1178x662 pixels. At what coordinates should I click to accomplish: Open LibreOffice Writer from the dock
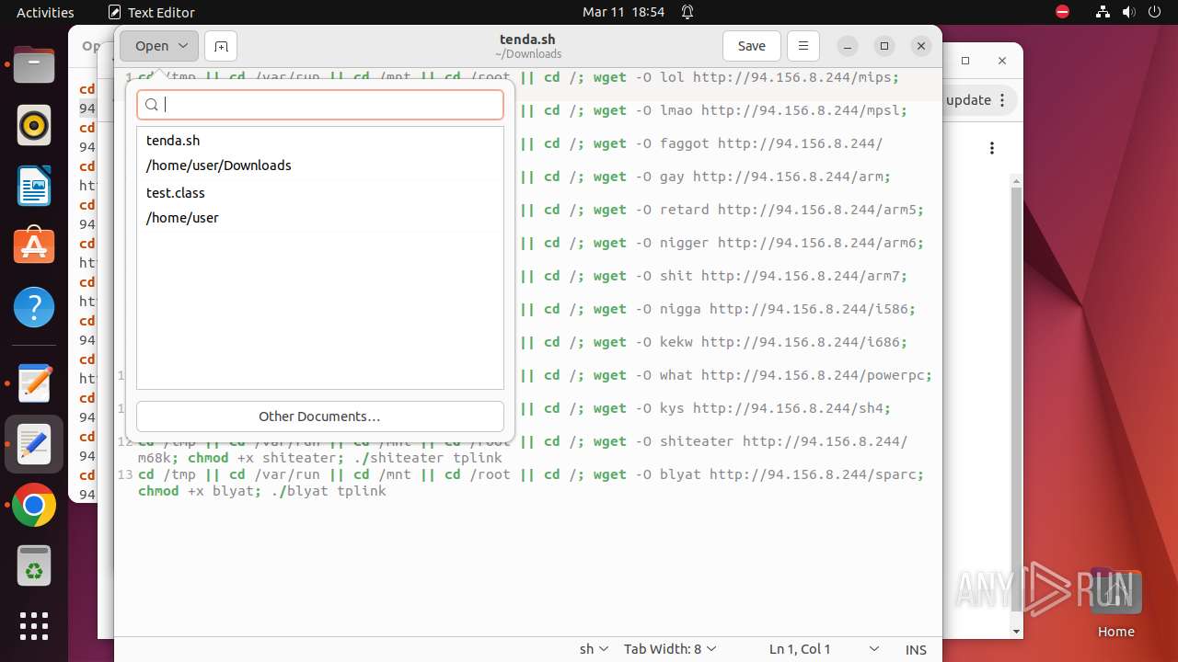34,187
